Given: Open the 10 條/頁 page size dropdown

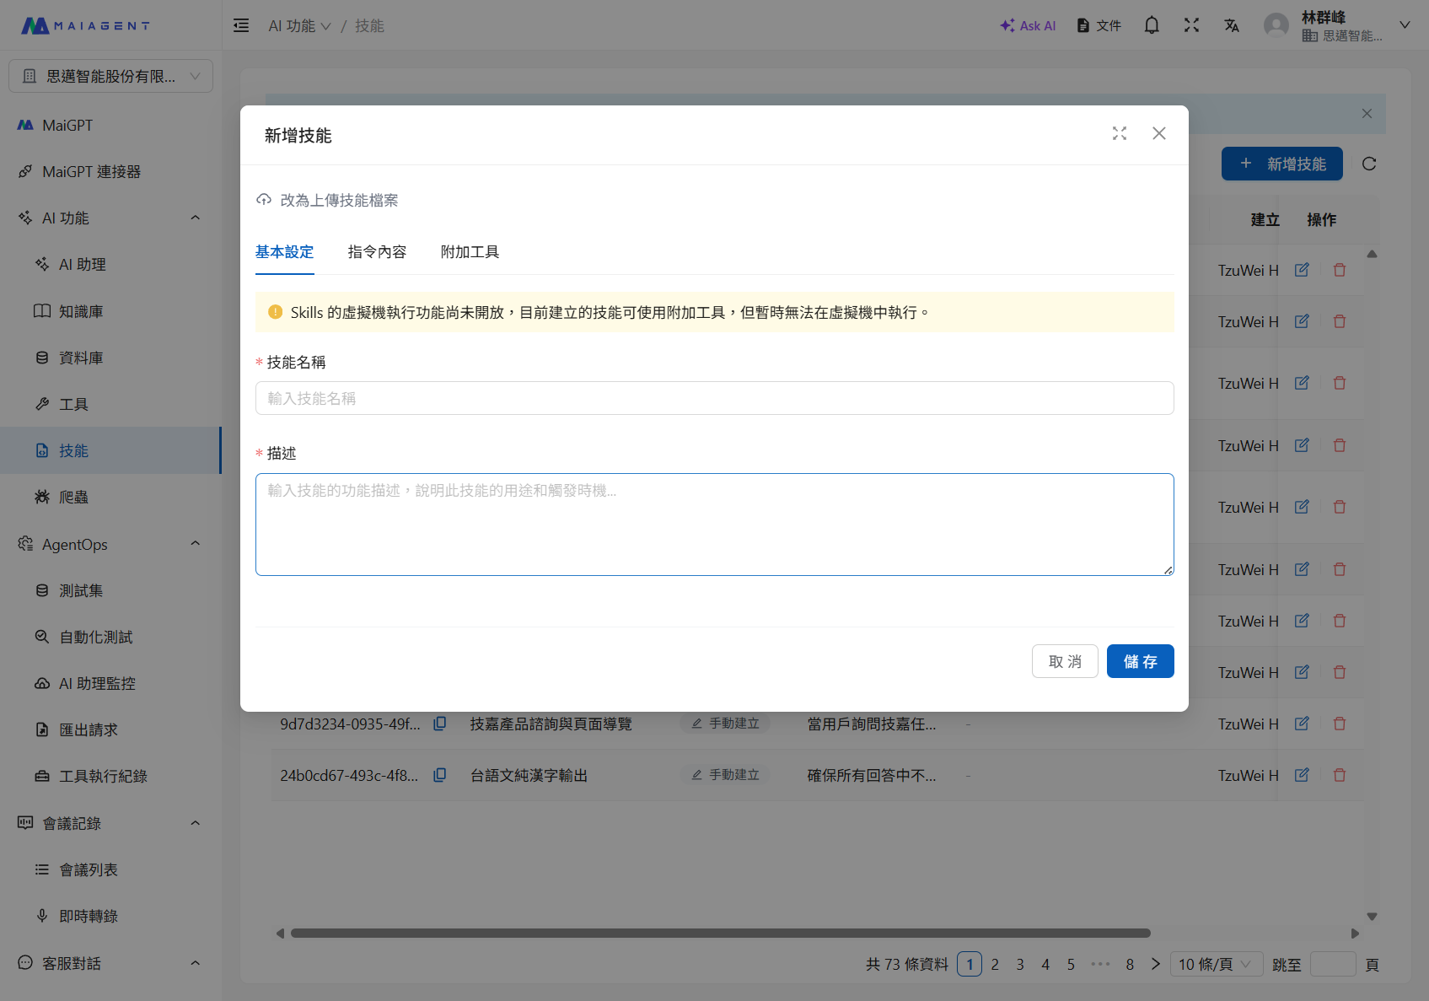Looking at the screenshot, I should [1215, 964].
